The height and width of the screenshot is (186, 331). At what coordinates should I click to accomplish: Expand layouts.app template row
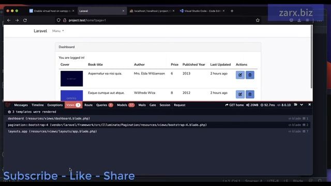pyautogui.click(x=158, y=131)
